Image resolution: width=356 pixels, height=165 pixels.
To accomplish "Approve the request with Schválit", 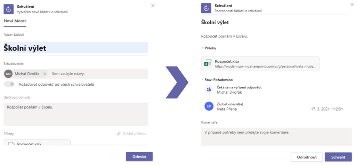I will pos(338,157).
